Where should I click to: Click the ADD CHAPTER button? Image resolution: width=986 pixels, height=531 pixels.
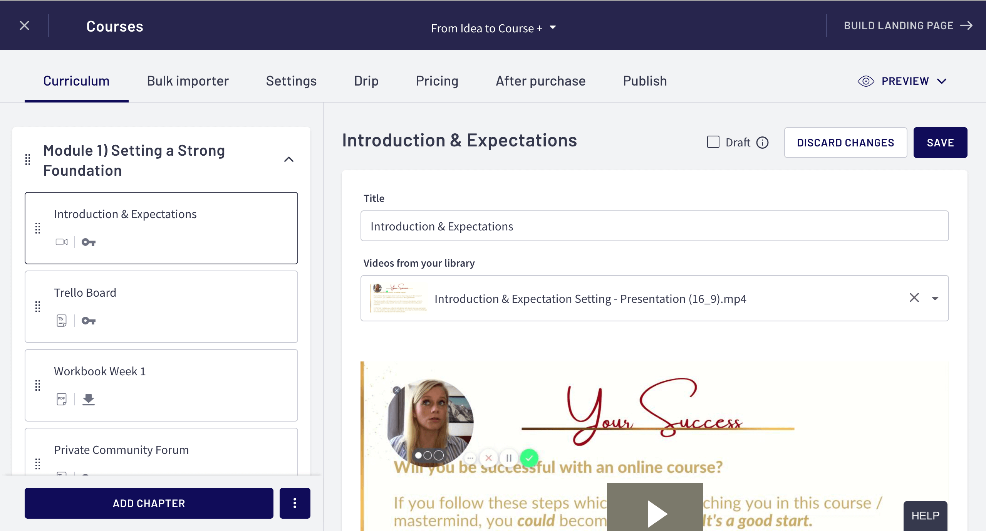(x=149, y=503)
